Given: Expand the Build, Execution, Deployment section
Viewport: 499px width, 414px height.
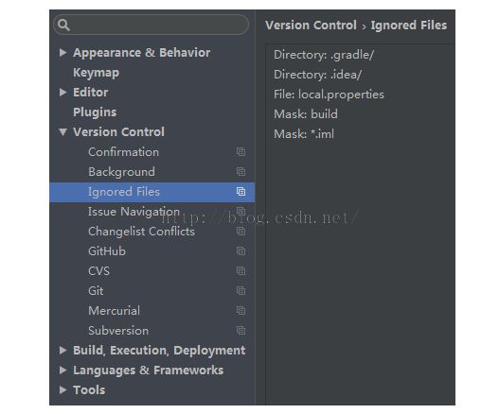Looking at the screenshot, I should point(63,351).
